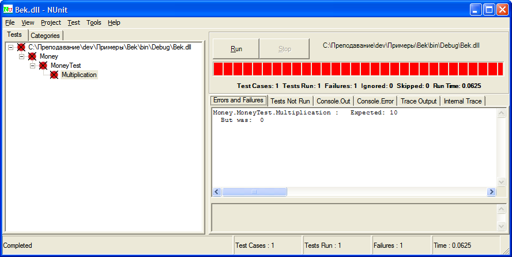Click the failed-test icon beside Multiplication
Screen dimensions: 512x257
pos(54,75)
